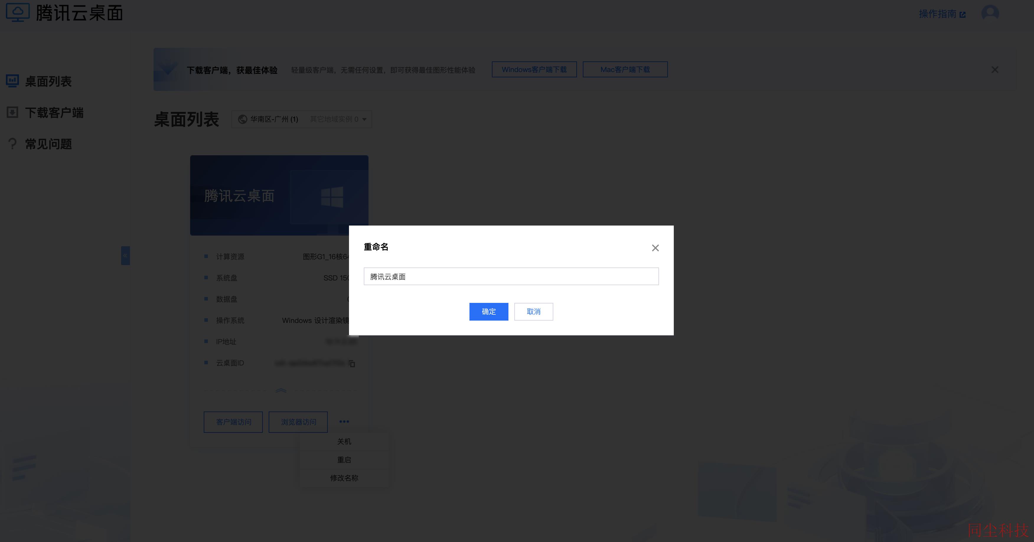Open the three-dot more actions menu
Image resolution: width=1034 pixels, height=542 pixels.
coord(344,422)
